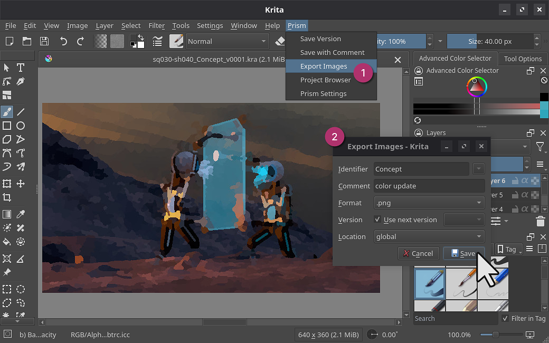549x343 pixels.
Task: Click the Cancel button in Export Images
Action: (x=419, y=253)
